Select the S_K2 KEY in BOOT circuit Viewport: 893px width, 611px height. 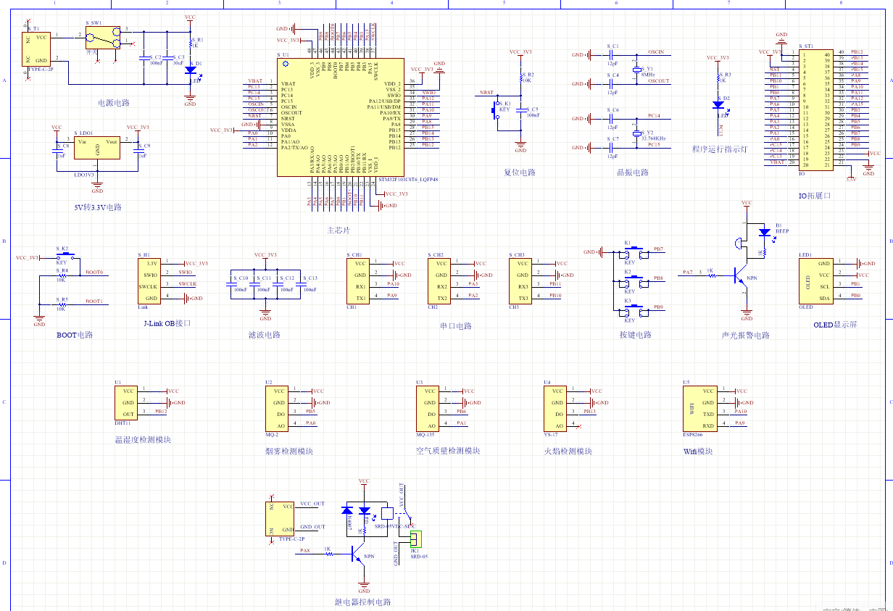tap(65, 257)
